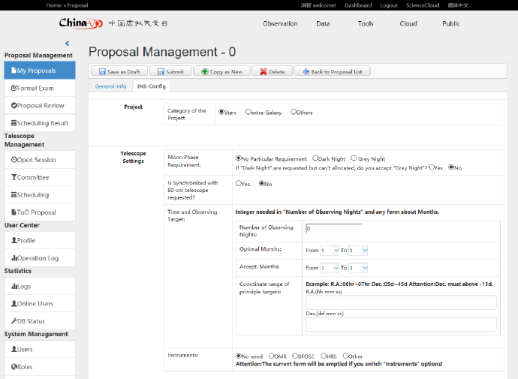Image resolution: width=518 pixels, height=379 pixels.
Task: Switch to the General-Info tab
Action: click(110, 86)
